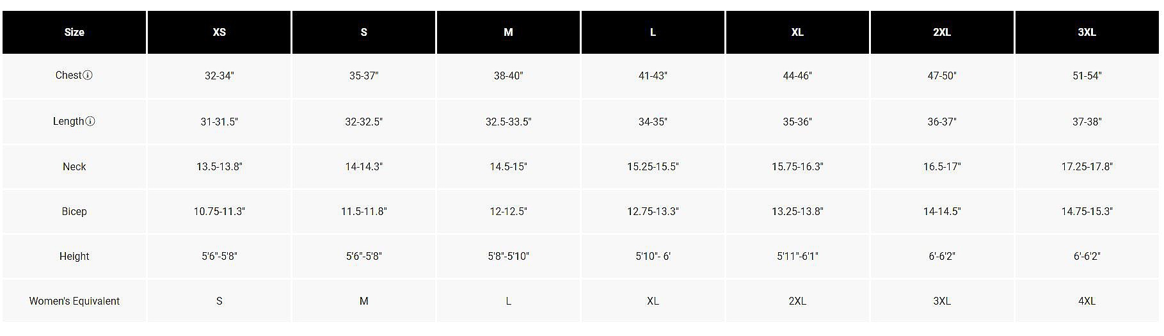Click the Size column header
The height and width of the screenshot is (336, 1164).
click(x=74, y=32)
